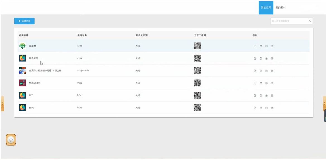Edit the arrjczdl7s geography courseware app

tap(255, 71)
